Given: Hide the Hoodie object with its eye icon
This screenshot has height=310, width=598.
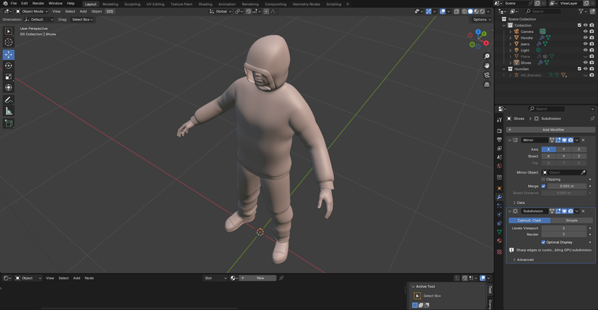Looking at the screenshot, I should 585,38.
